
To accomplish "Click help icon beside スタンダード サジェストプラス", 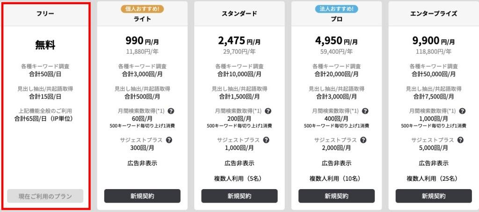I will point(266,140).
